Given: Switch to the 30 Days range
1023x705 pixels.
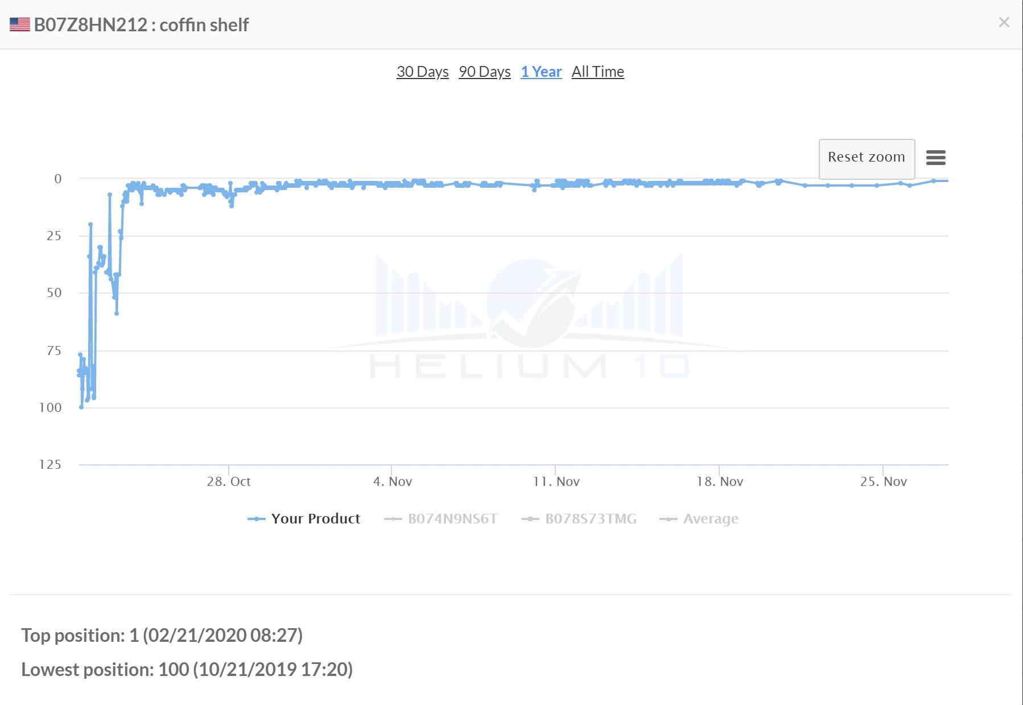Looking at the screenshot, I should 422,72.
